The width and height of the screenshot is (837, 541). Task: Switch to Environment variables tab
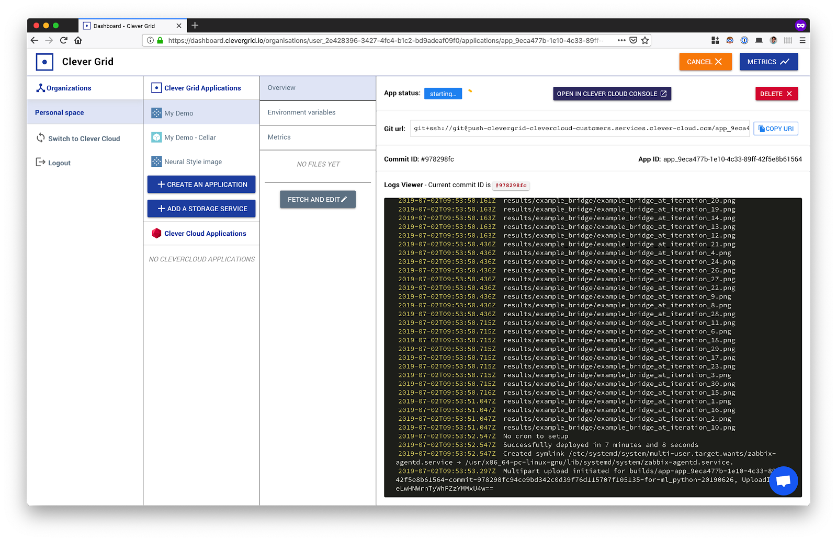(301, 112)
